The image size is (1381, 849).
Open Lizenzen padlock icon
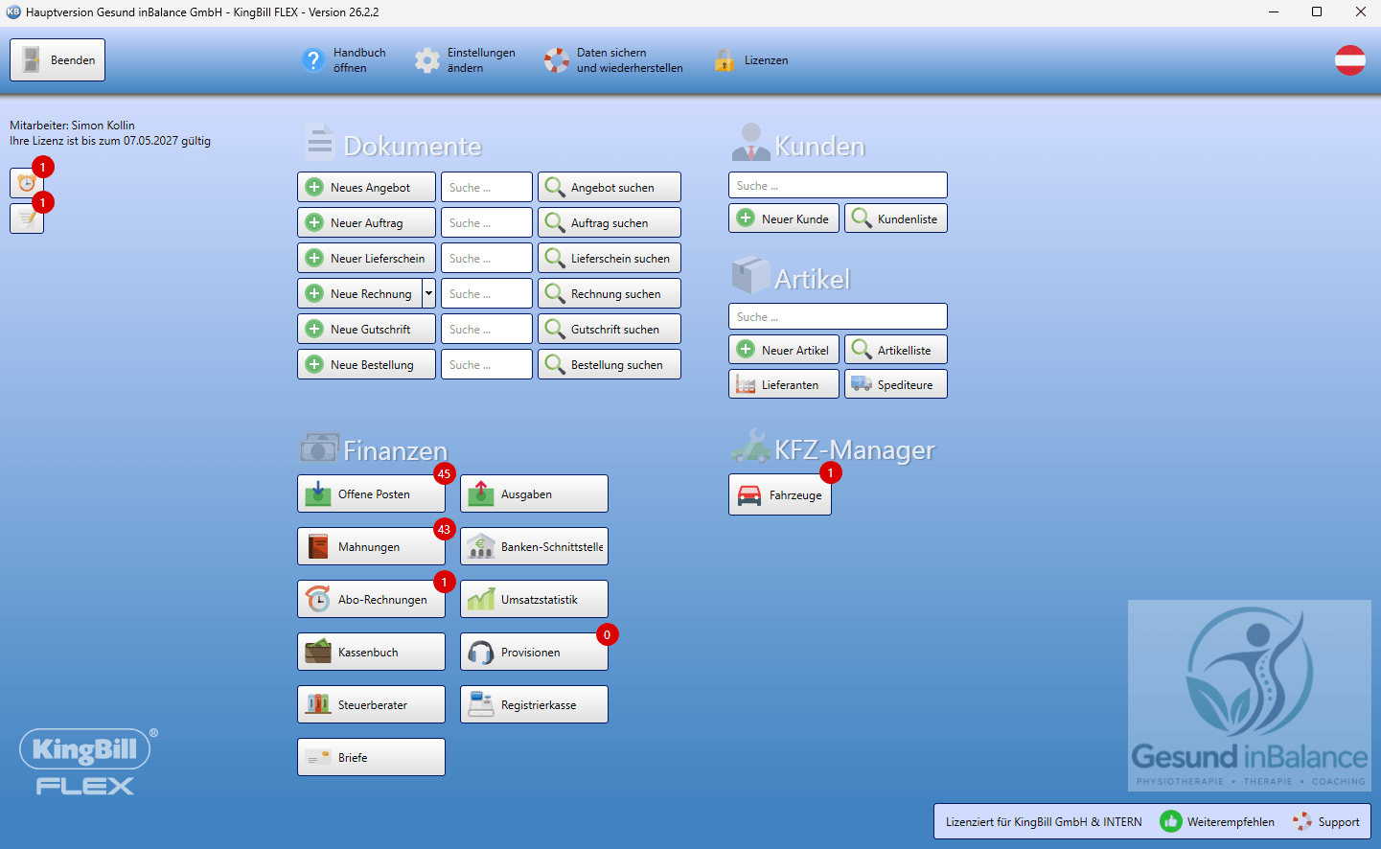725,60
